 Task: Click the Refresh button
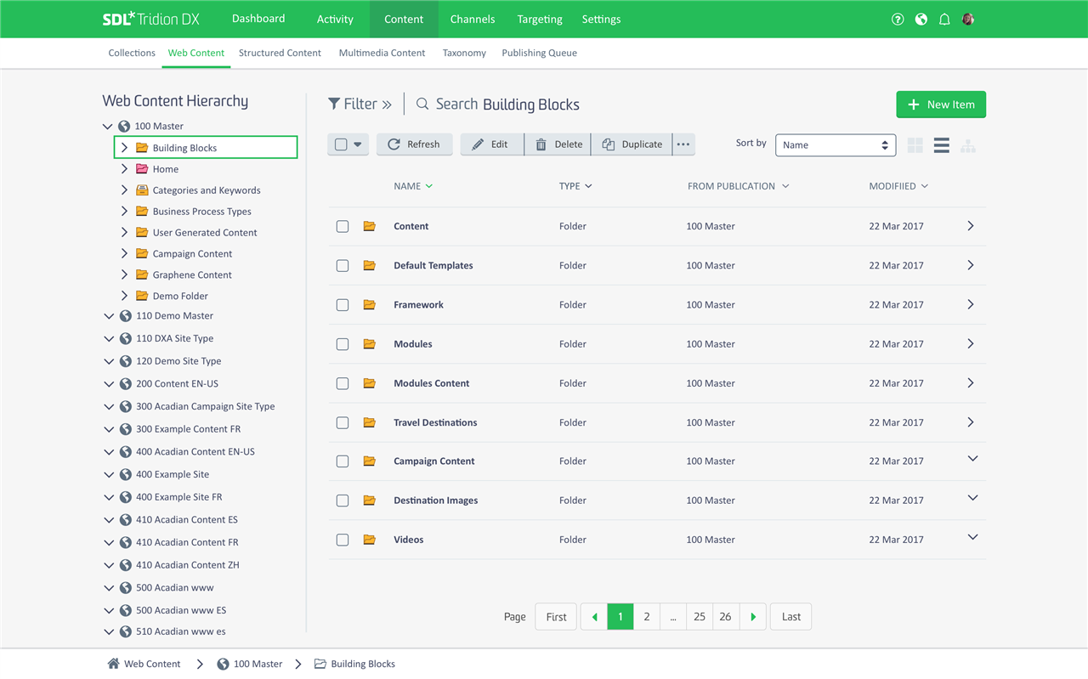(x=414, y=144)
